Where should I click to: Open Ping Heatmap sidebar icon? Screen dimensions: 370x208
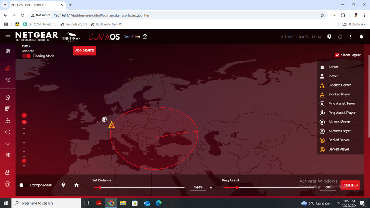click(x=7, y=80)
